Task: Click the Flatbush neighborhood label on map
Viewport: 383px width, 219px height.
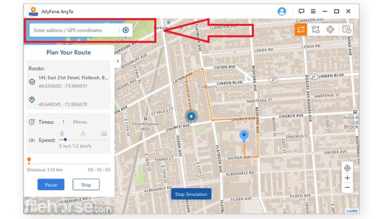Action: coord(207,87)
